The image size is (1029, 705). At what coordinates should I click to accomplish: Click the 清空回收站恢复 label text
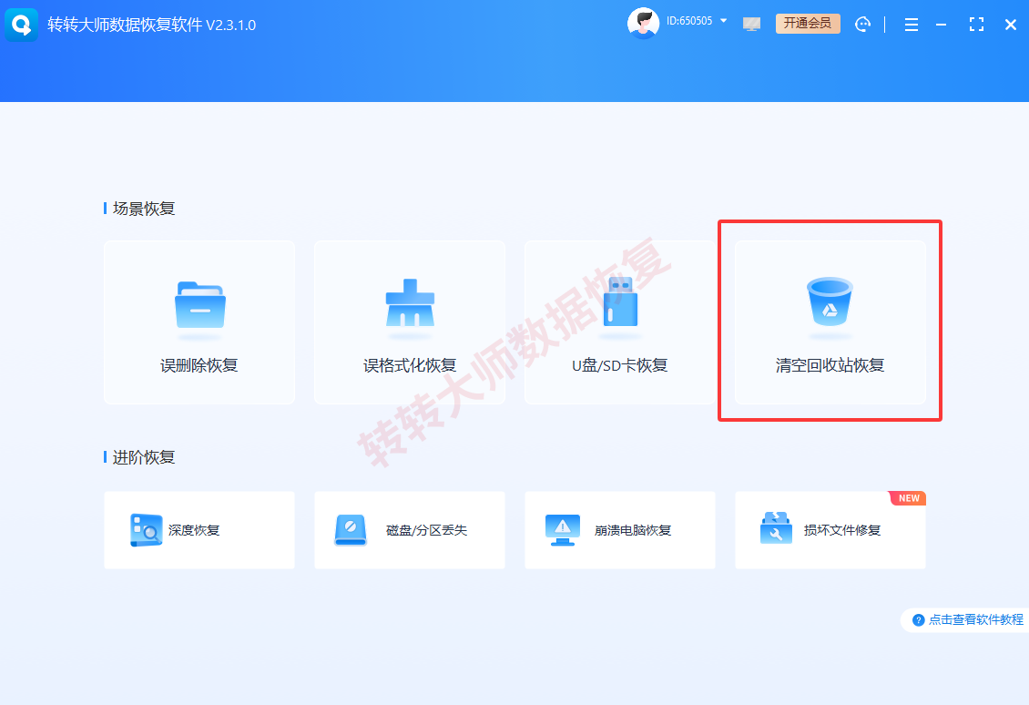tap(830, 365)
